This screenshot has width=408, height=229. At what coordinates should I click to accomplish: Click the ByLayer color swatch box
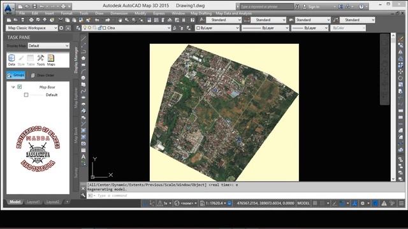[198, 28]
